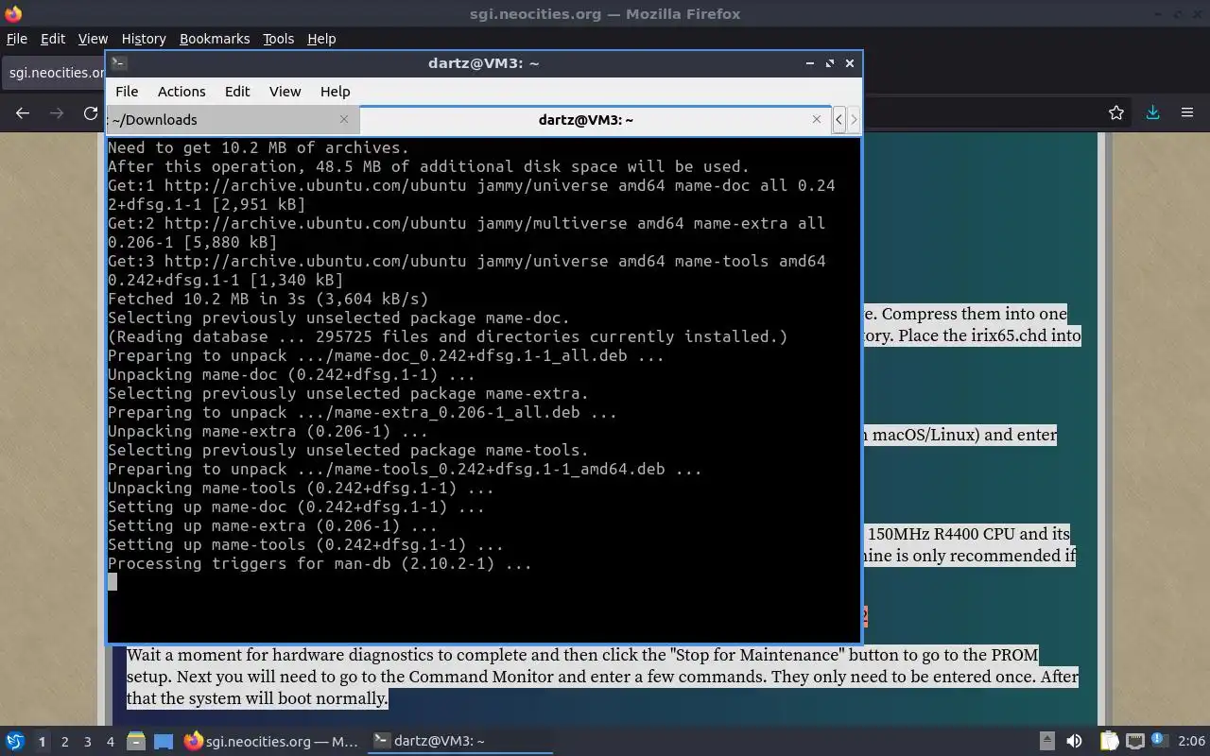Open the Lubuntu start menu icon

(15, 742)
